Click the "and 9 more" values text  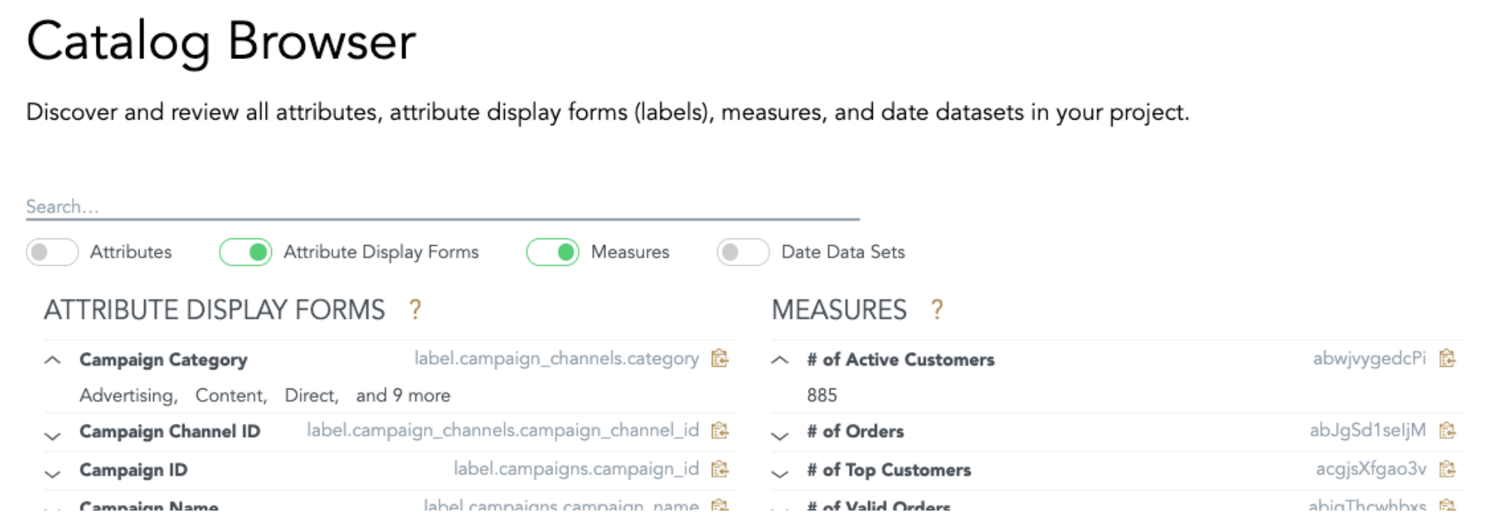click(x=403, y=395)
